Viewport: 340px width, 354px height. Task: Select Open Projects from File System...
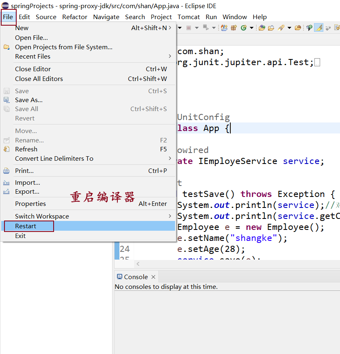pos(88,47)
